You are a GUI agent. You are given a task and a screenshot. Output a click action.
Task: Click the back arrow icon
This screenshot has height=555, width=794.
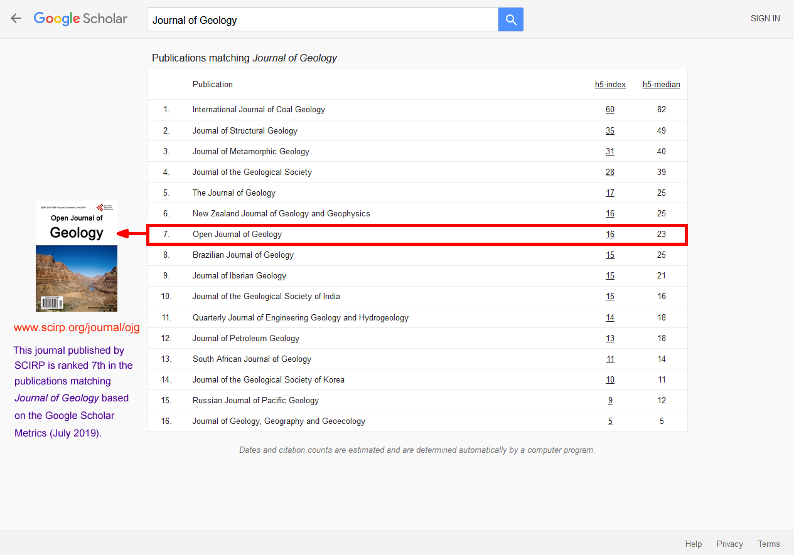(16, 19)
